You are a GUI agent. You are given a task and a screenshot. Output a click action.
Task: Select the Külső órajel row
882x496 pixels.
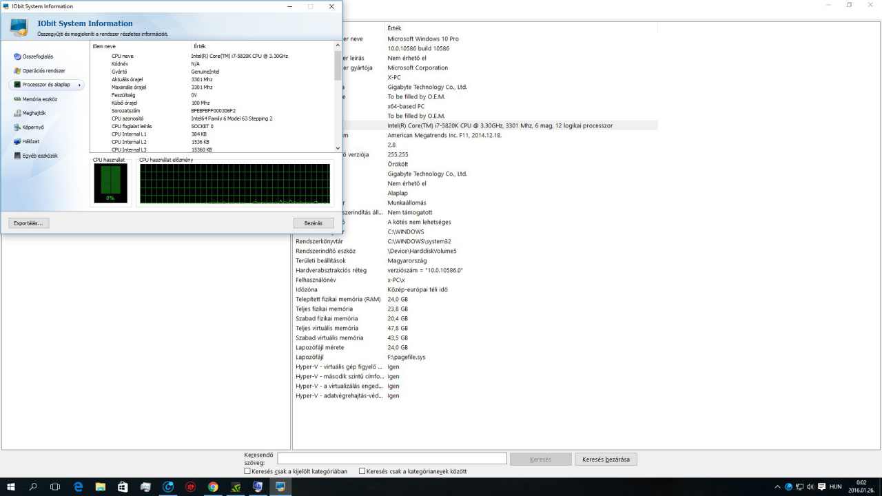coord(212,103)
